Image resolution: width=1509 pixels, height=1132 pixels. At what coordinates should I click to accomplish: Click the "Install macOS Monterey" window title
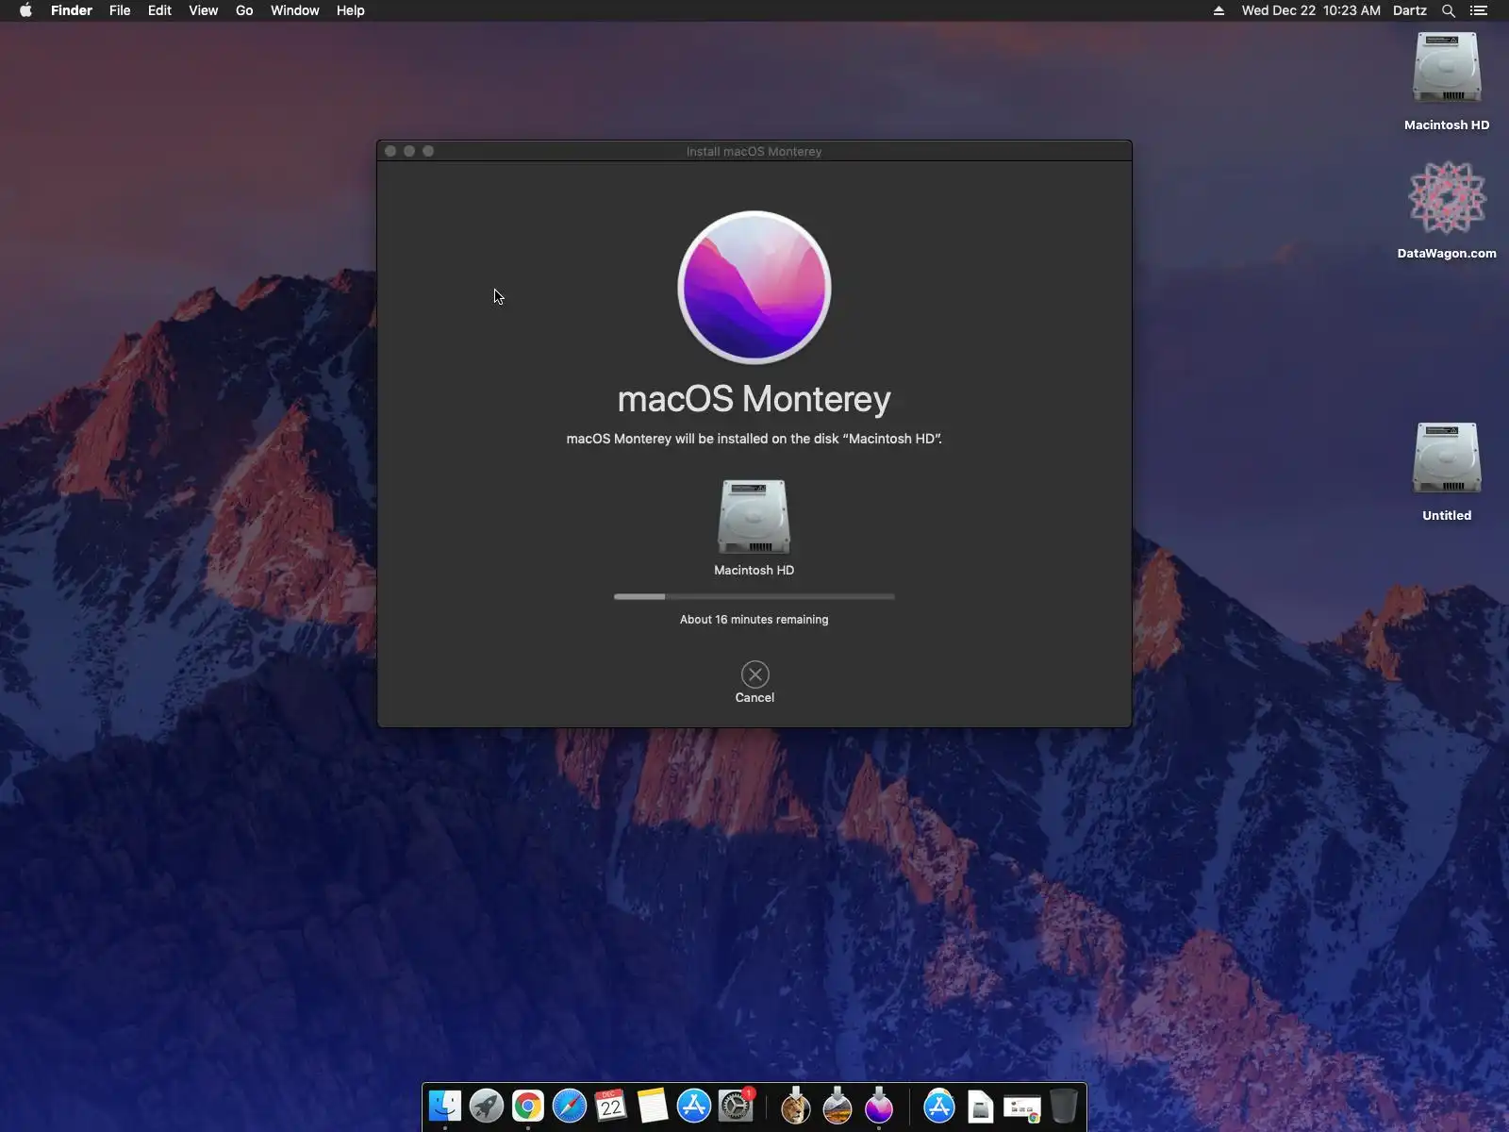tap(754, 151)
